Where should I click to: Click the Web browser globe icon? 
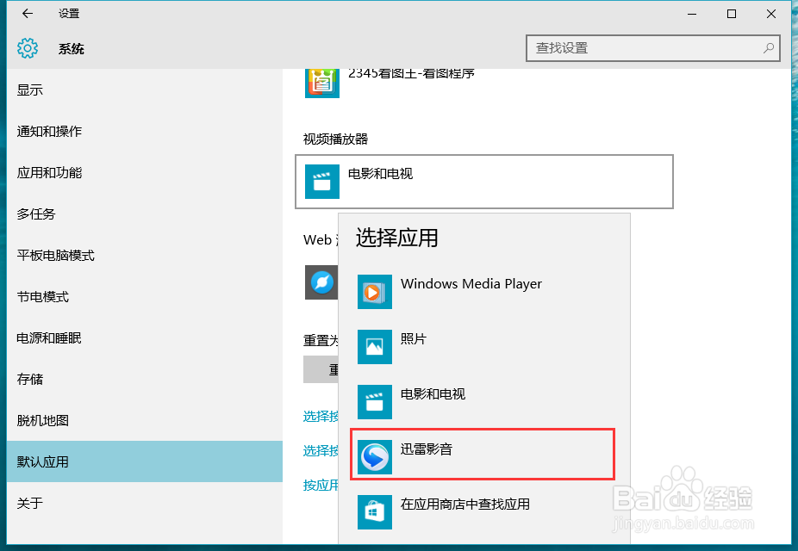[321, 282]
